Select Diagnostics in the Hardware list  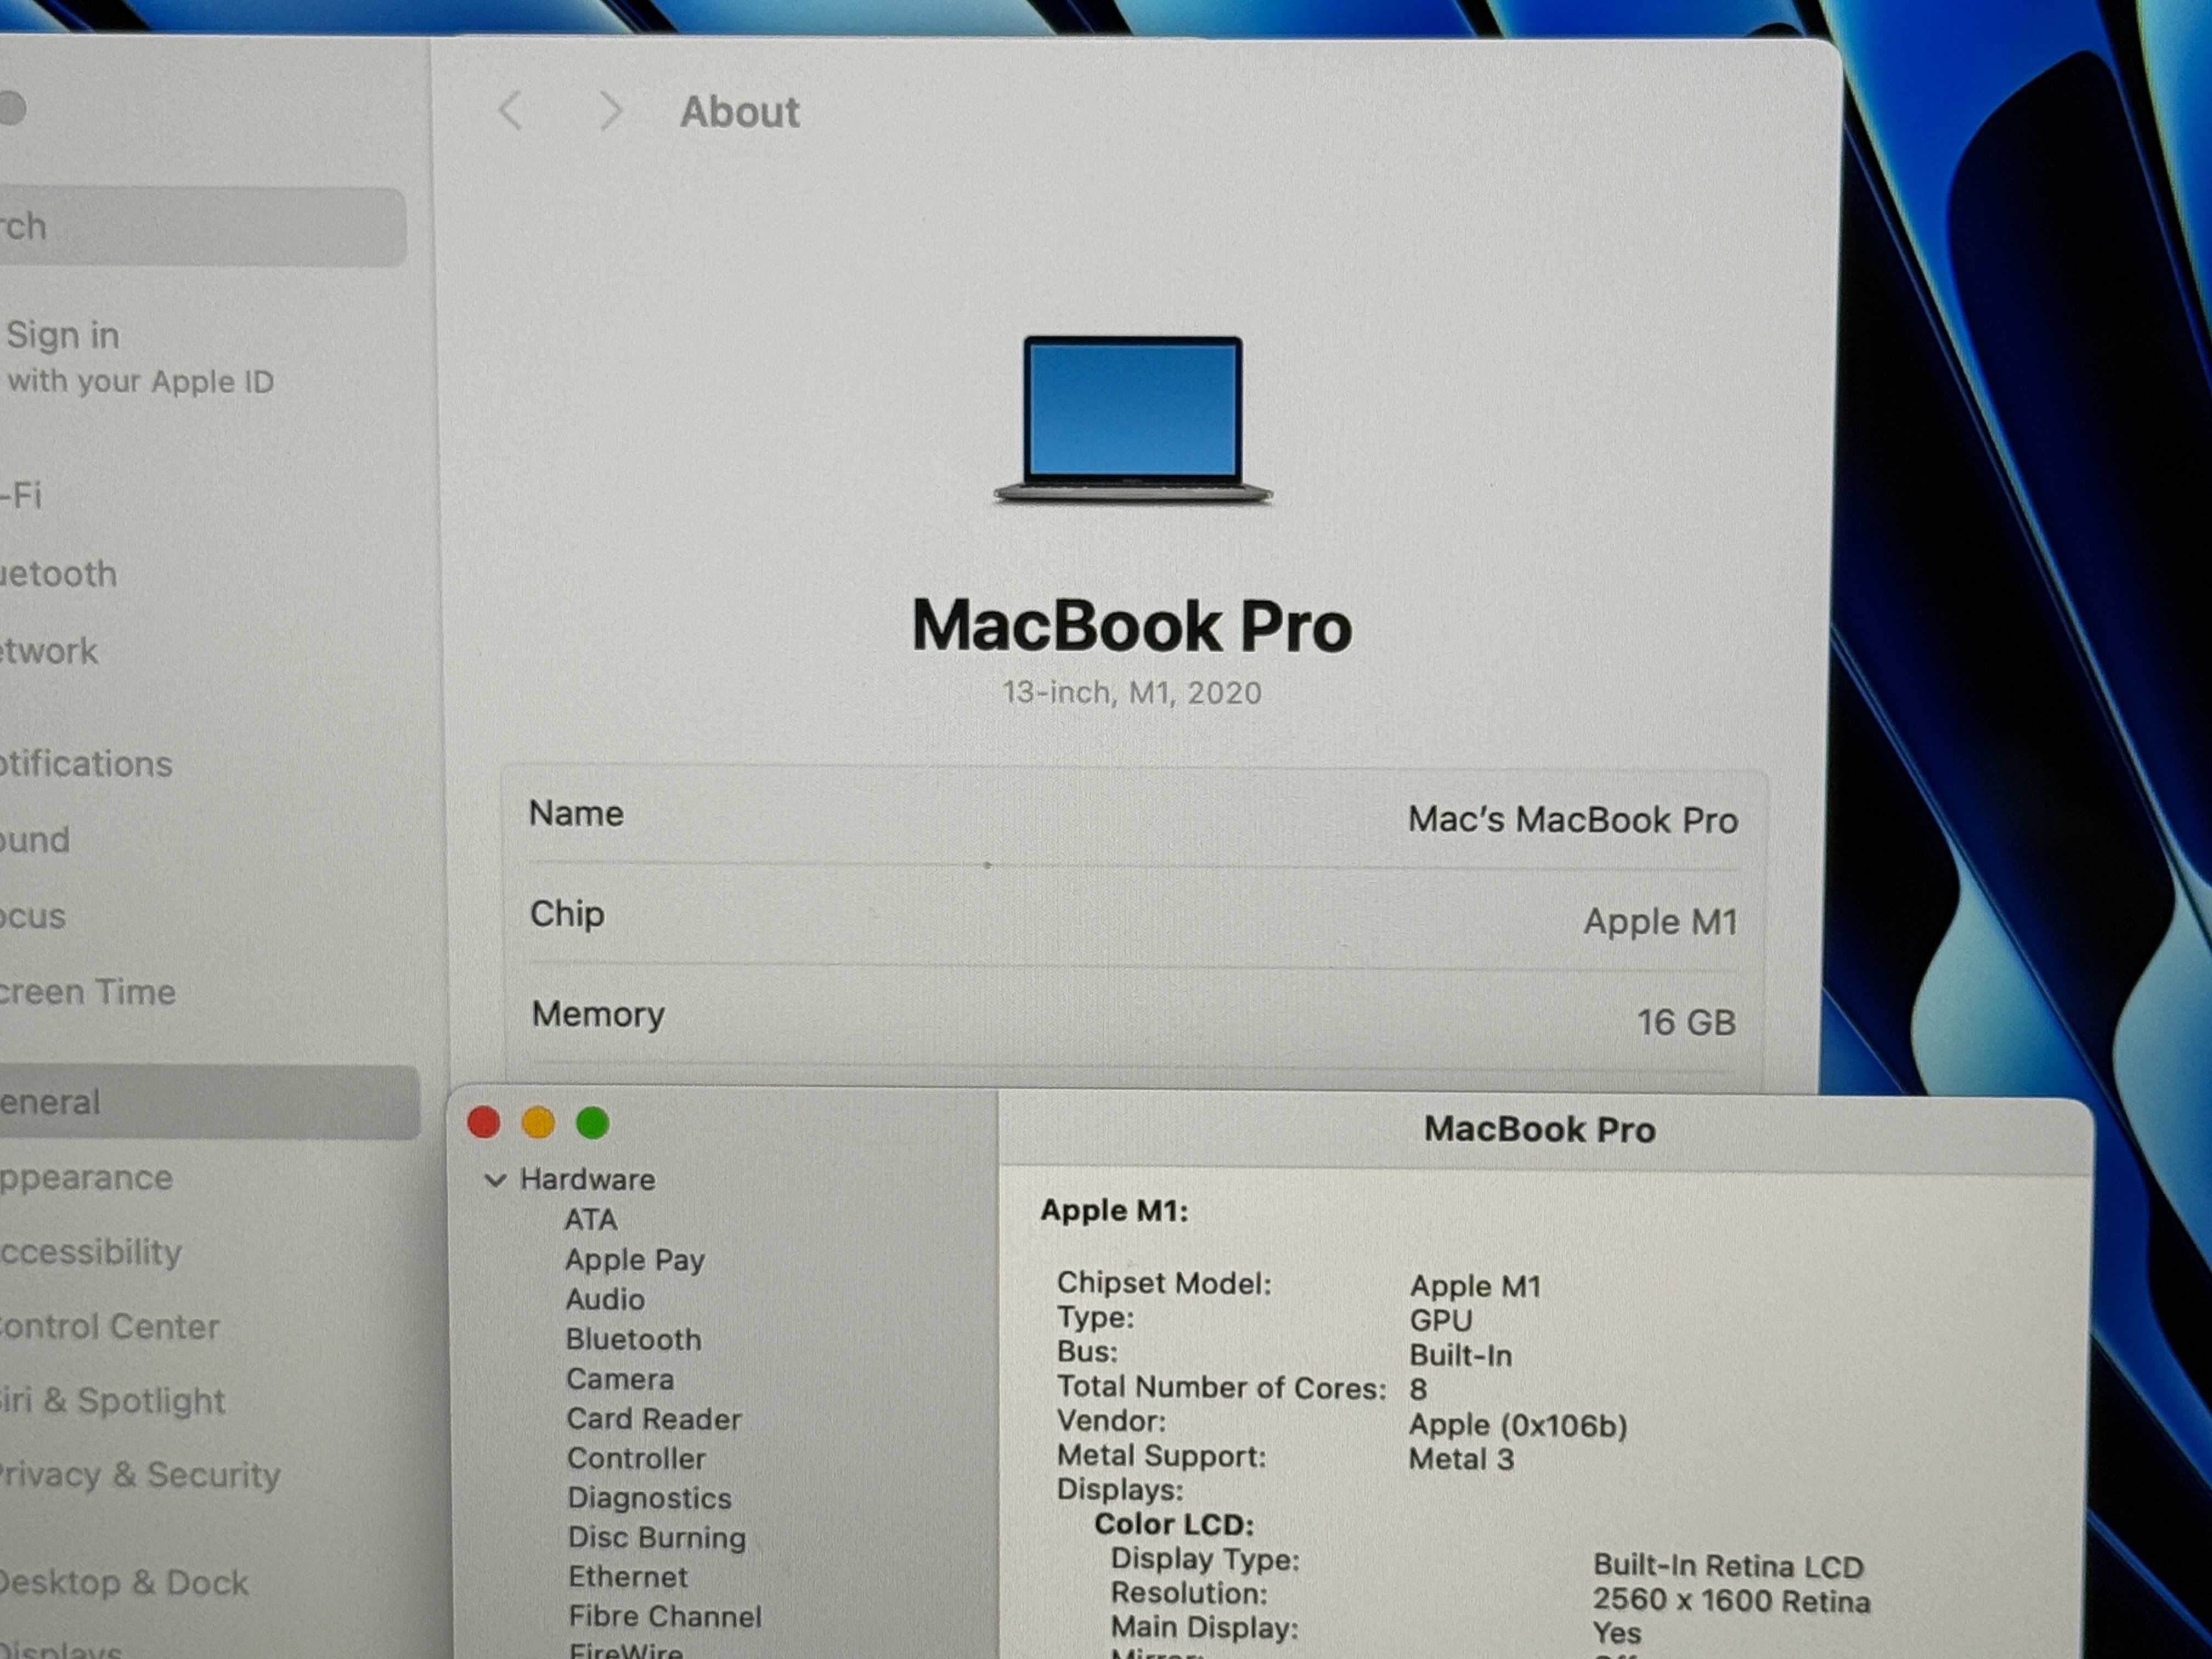[x=650, y=1498]
